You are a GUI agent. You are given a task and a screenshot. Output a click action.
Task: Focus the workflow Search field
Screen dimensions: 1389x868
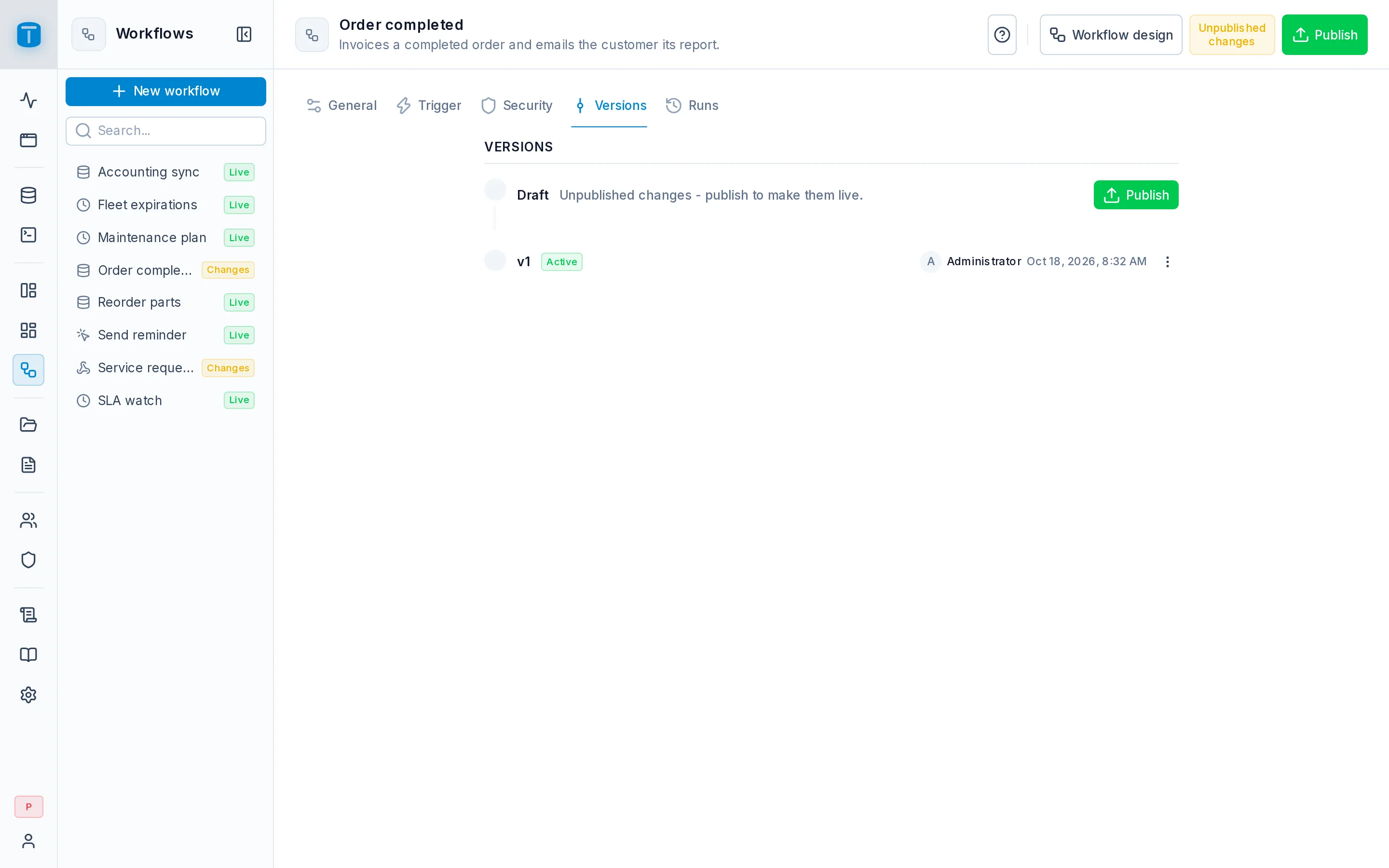point(166,131)
